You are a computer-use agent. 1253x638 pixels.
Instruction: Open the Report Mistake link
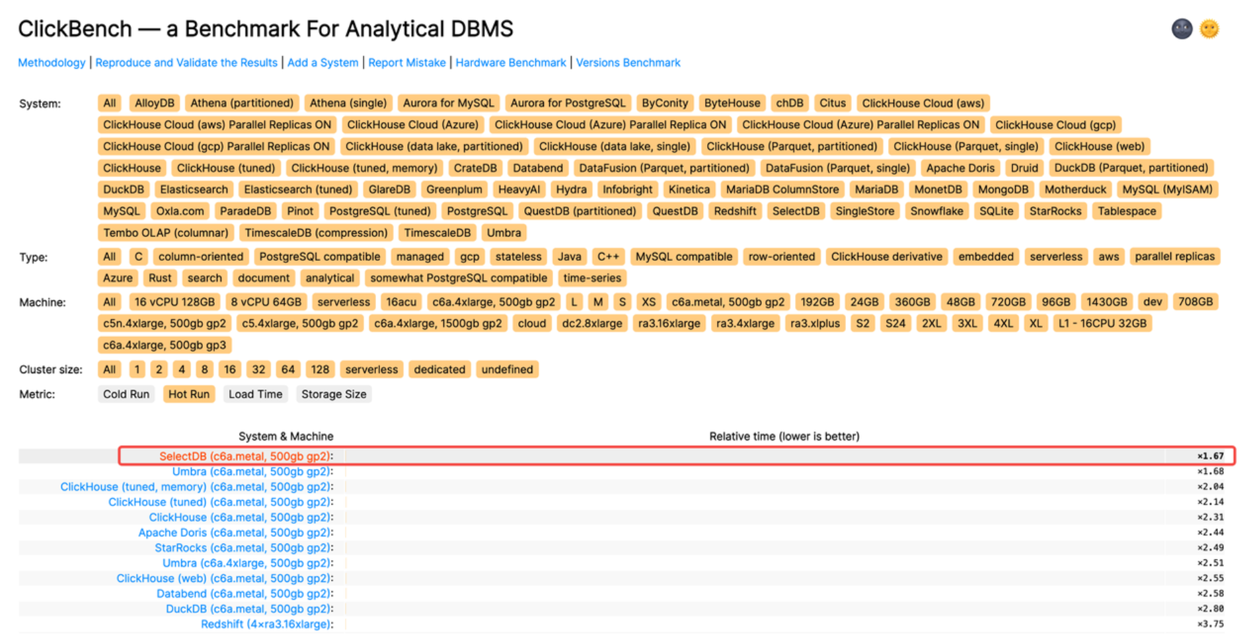point(407,63)
